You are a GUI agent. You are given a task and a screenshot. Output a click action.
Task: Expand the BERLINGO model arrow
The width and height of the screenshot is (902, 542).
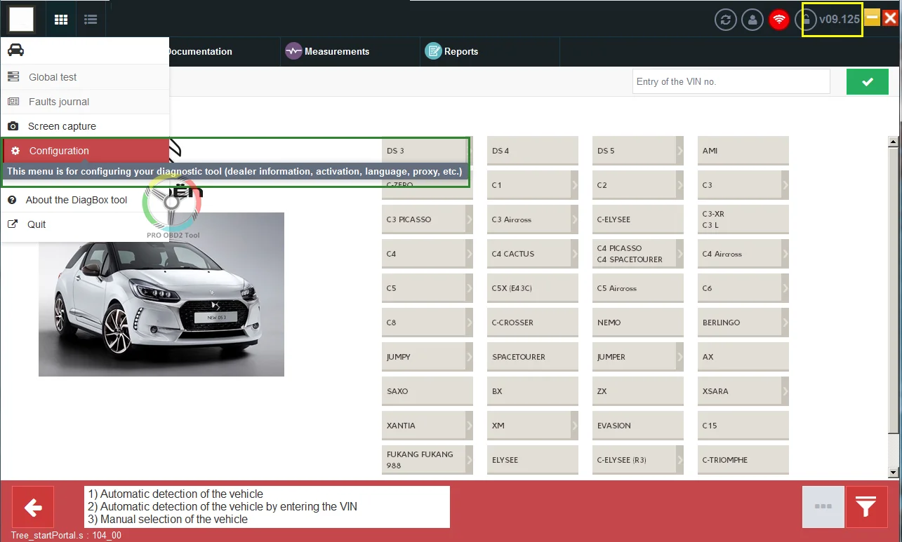(785, 323)
